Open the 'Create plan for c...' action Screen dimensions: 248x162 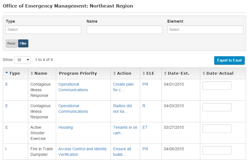123,87
